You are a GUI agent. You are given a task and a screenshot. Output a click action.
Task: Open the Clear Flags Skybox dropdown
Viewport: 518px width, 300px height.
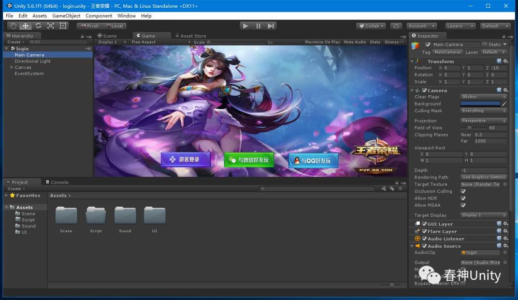pyautogui.click(x=483, y=97)
